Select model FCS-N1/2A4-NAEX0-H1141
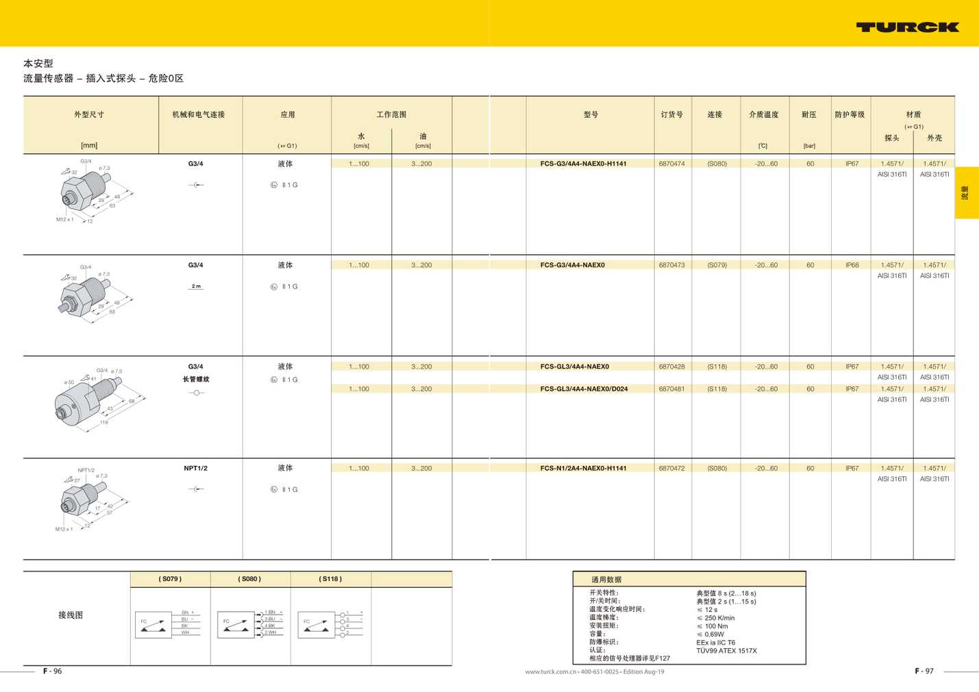The height and width of the screenshot is (692, 979). 583,469
